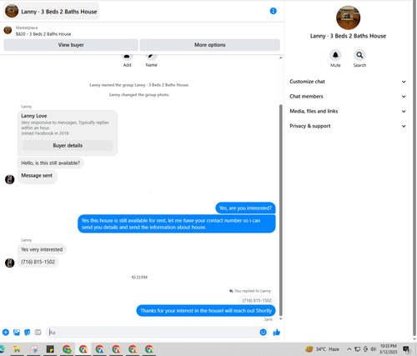Click the quoted (716) 815-1502 reply preview
Viewport: 417px width, 356px height.
[257, 300]
